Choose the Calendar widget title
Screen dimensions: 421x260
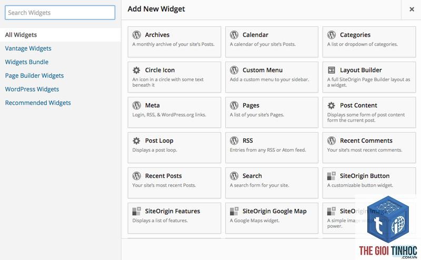pyautogui.click(x=255, y=35)
